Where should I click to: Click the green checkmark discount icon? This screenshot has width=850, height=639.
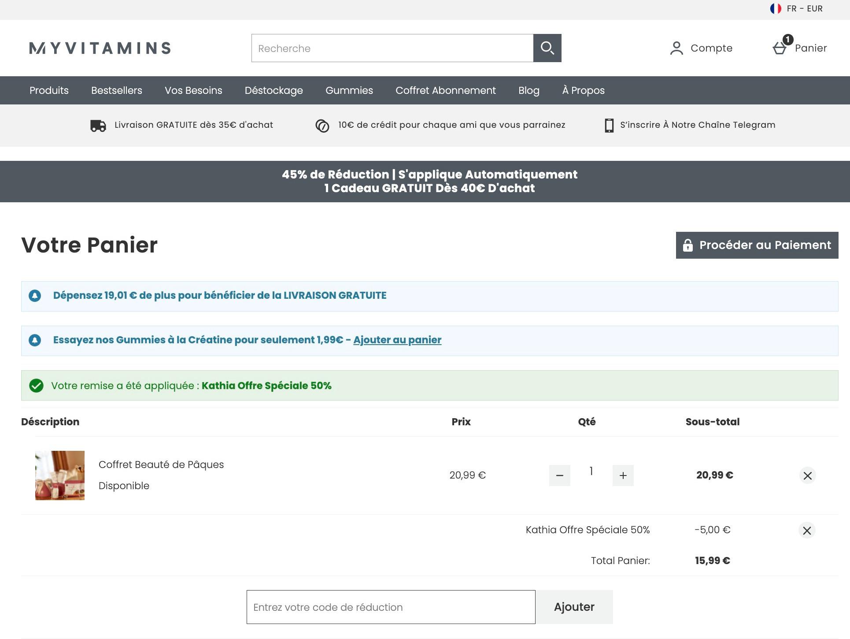(x=36, y=386)
